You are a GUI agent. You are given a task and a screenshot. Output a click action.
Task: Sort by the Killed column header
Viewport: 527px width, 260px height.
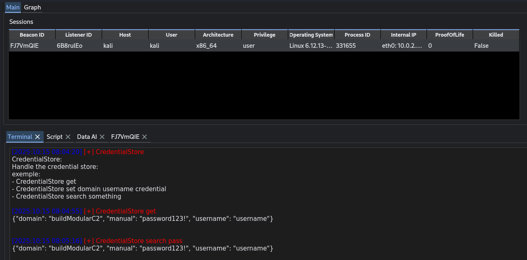(496, 35)
